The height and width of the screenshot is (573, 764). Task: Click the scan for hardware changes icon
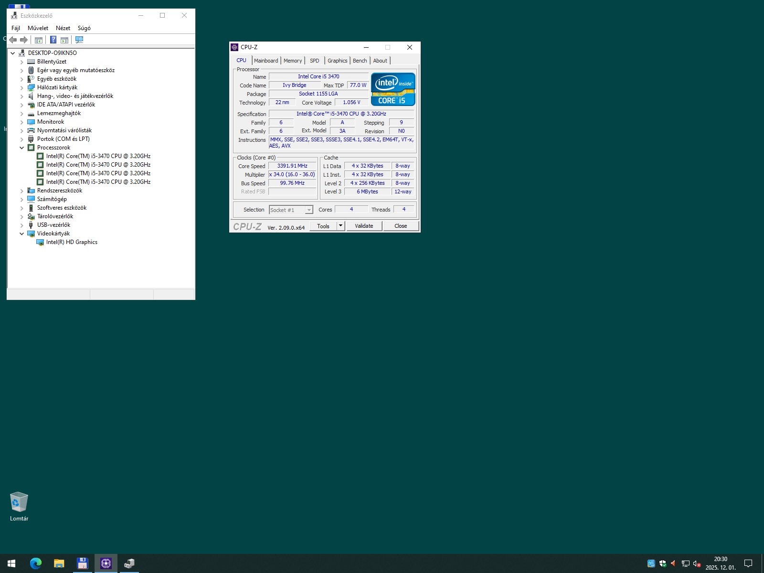click(79, 40)
